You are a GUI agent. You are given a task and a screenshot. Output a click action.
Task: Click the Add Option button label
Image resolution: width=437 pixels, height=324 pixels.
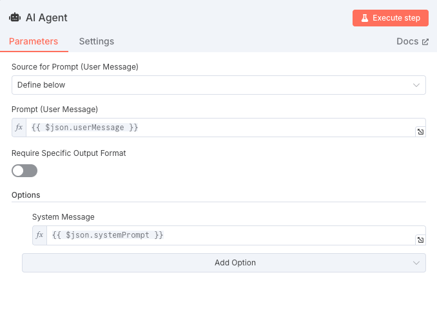coord(235,263)
